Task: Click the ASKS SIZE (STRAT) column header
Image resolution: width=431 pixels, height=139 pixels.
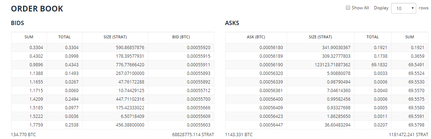Action: (320, 37)
